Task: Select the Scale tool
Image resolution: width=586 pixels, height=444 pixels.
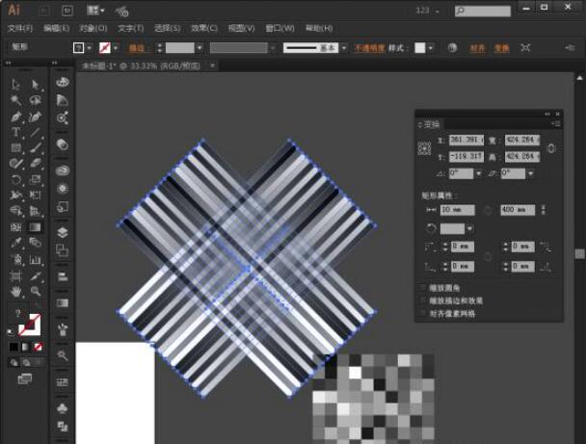Action: coord(35,179)
